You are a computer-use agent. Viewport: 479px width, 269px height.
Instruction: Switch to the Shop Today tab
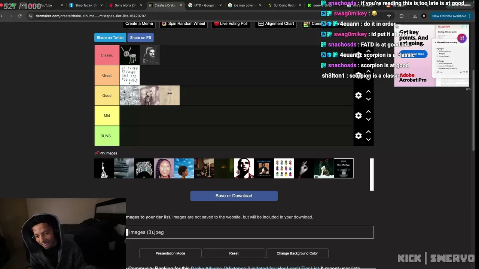pyautogui.click(x=85, y=6)
